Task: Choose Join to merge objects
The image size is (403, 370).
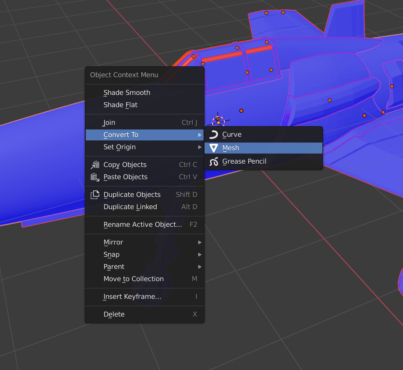Action: coord(109,122)
